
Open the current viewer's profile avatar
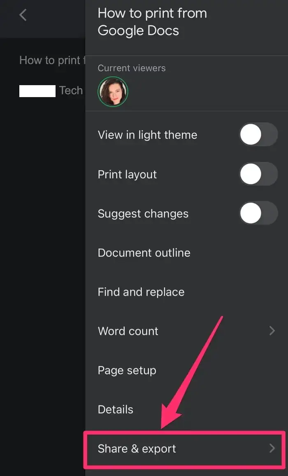[113, 91]
